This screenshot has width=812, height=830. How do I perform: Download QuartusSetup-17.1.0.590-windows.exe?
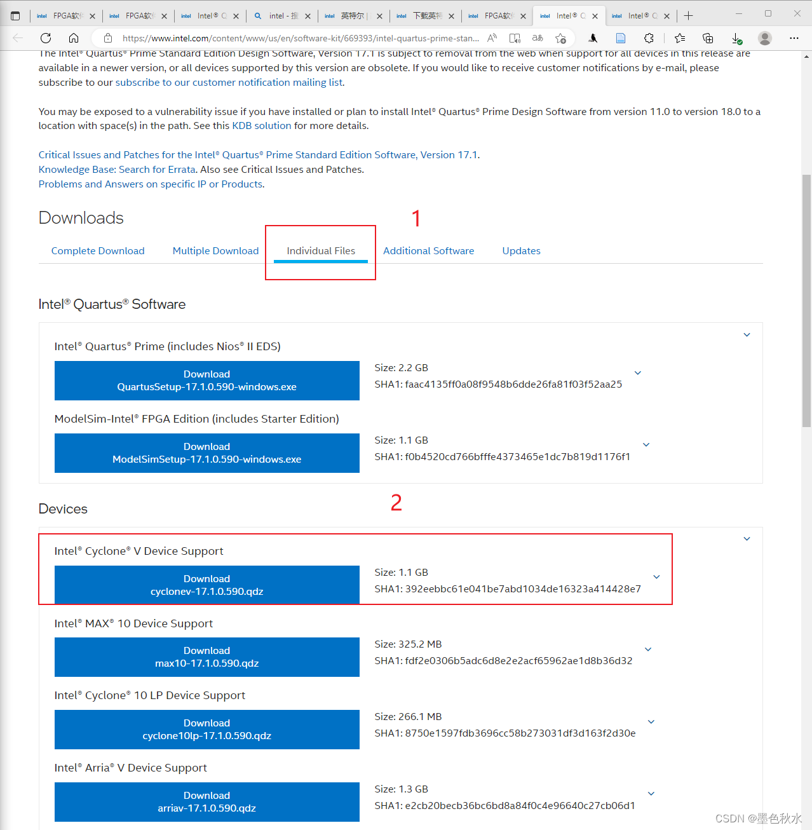pyautogui.click(x=206, y=380)
